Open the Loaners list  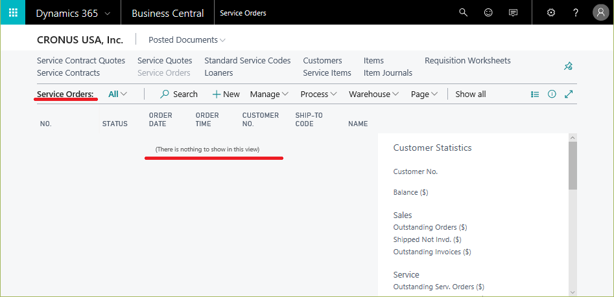click(x=218, y=72)
